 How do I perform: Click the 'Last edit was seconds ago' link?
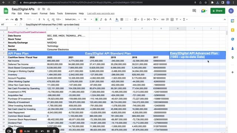[101, 13]
